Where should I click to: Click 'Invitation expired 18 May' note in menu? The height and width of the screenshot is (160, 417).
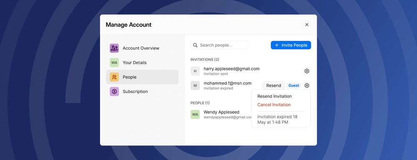click(x=277, y=120)
